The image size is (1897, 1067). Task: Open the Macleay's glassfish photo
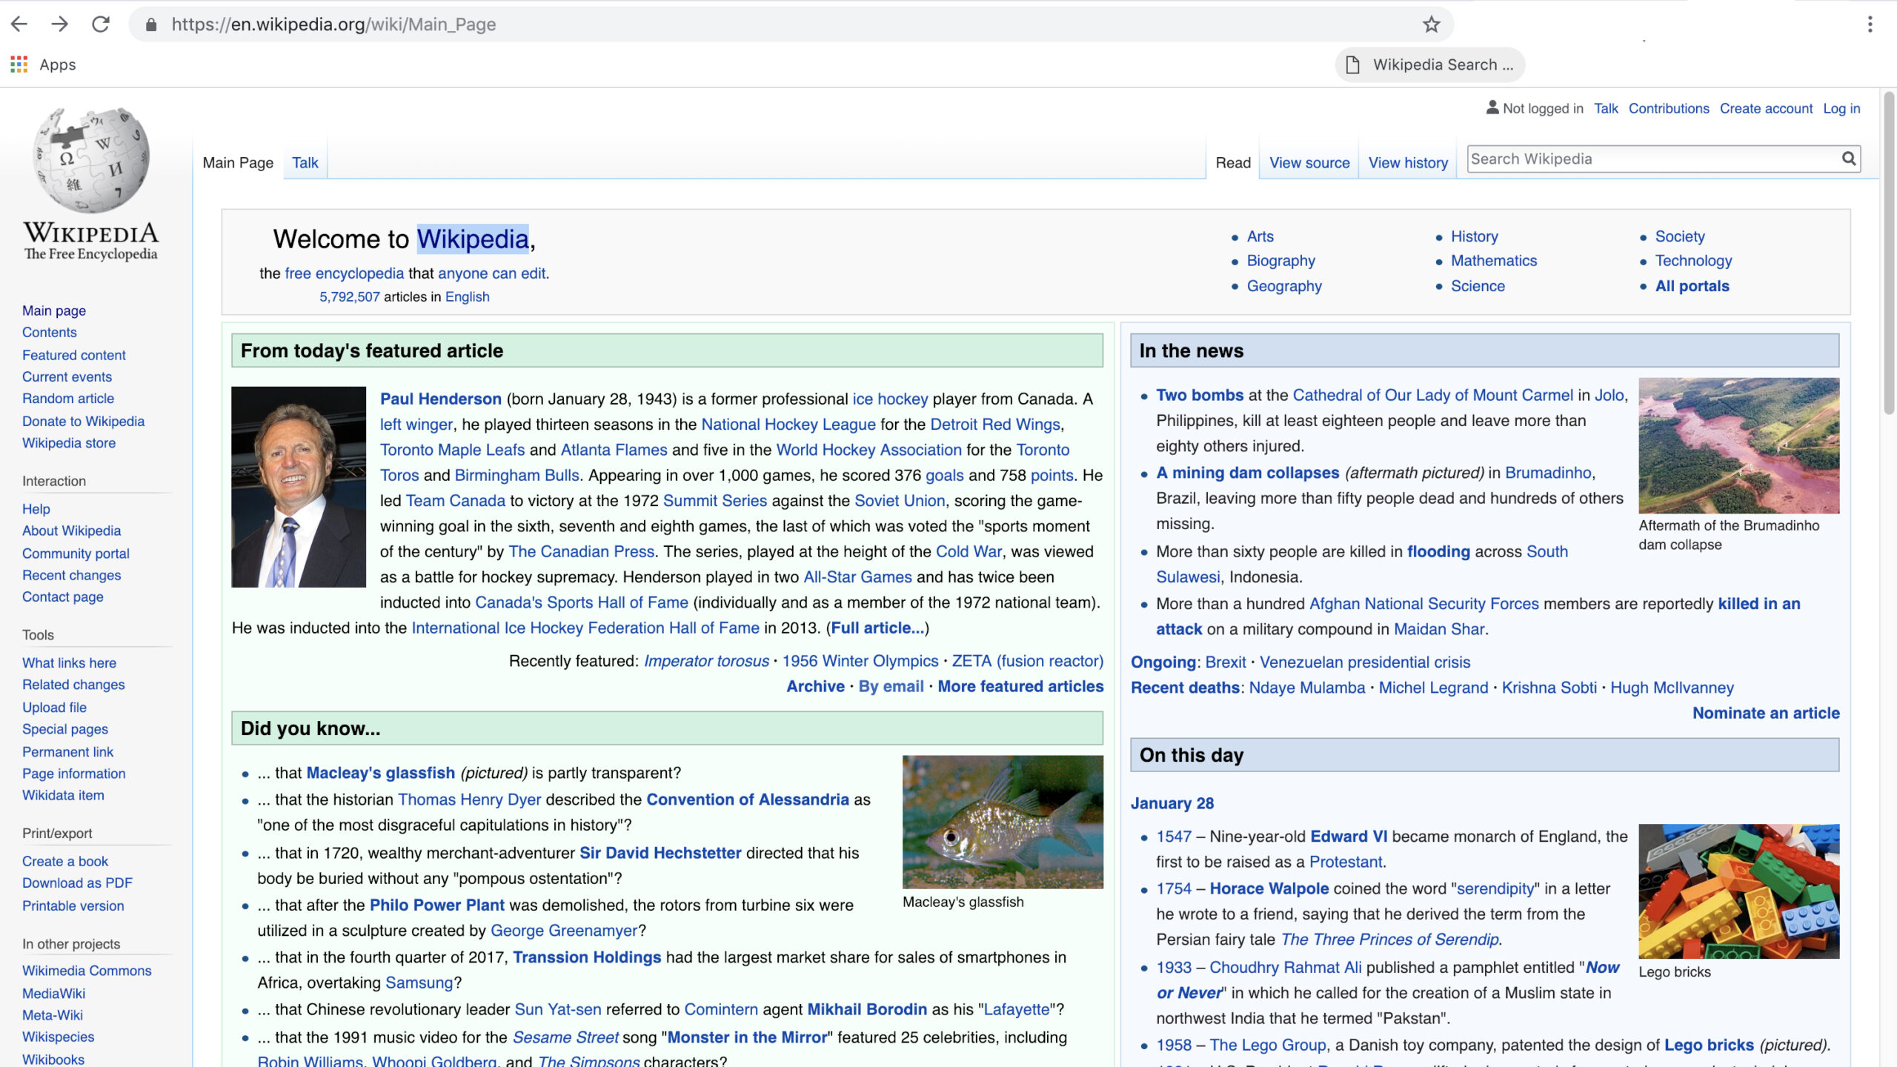[1003, 822]
